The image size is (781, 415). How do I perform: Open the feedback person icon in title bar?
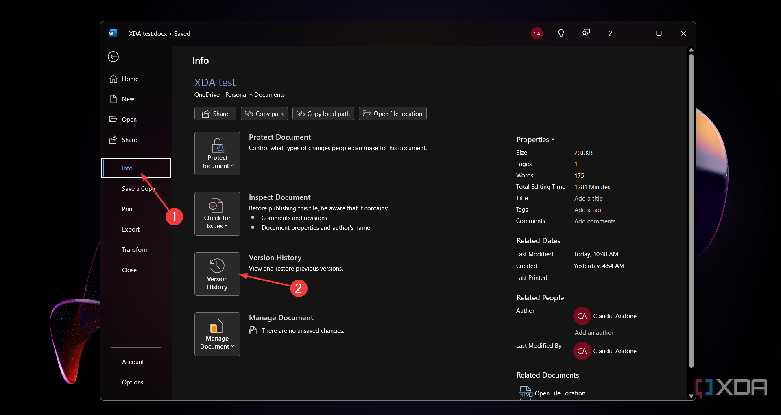585,33
